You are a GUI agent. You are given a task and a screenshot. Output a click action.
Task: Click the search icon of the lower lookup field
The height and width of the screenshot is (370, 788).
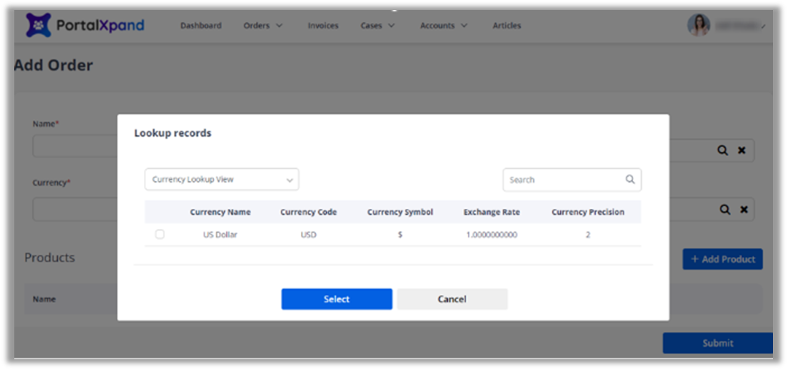click(724, 209)
